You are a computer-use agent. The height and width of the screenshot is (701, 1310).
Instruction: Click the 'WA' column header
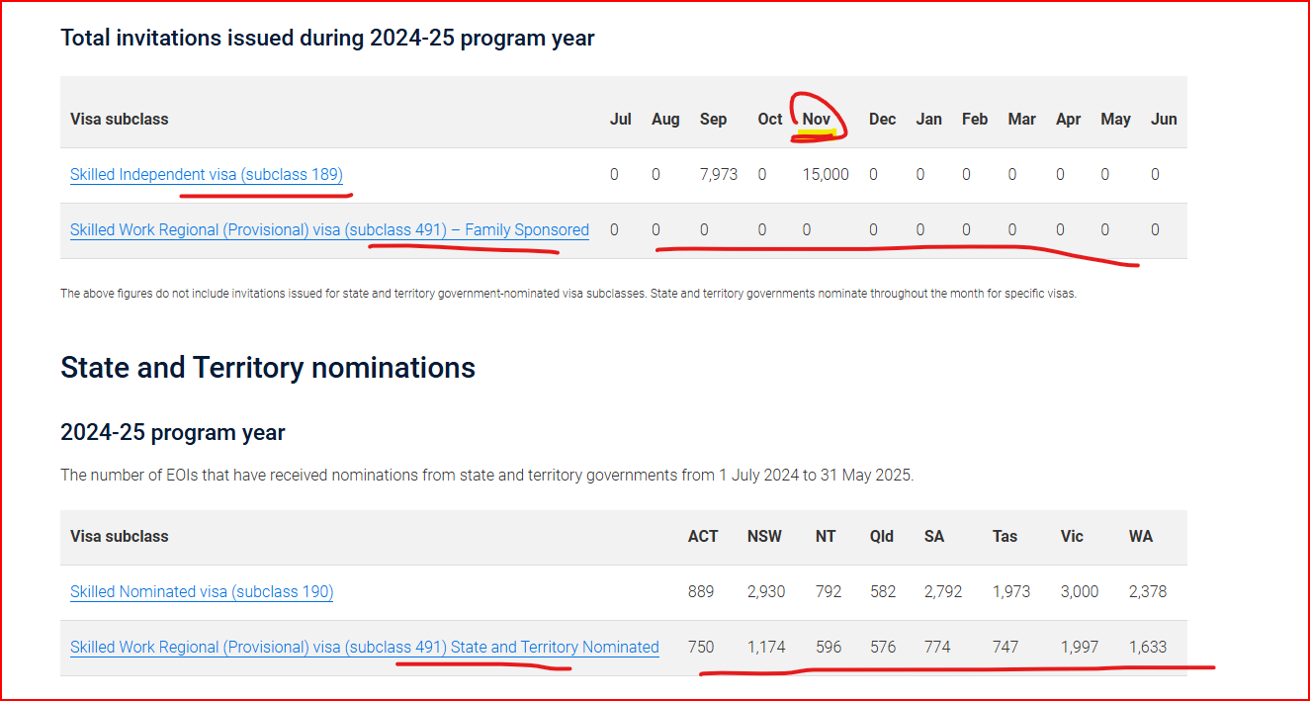pyautogui.click(x=1141, y=537)
